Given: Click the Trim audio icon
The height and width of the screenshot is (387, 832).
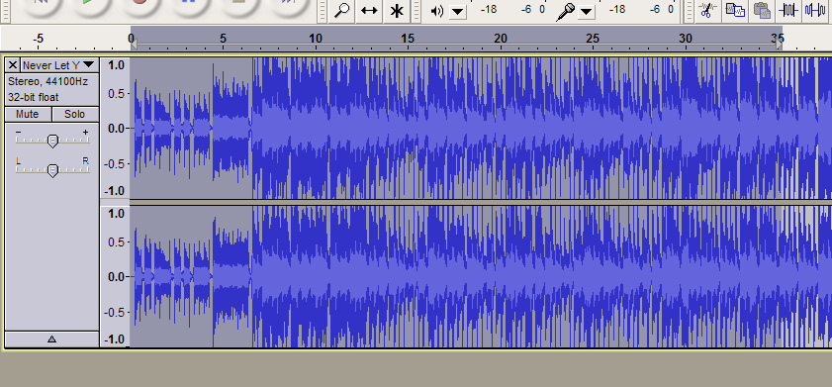Looking at the screenshot, I should click(x=788, y=10).
